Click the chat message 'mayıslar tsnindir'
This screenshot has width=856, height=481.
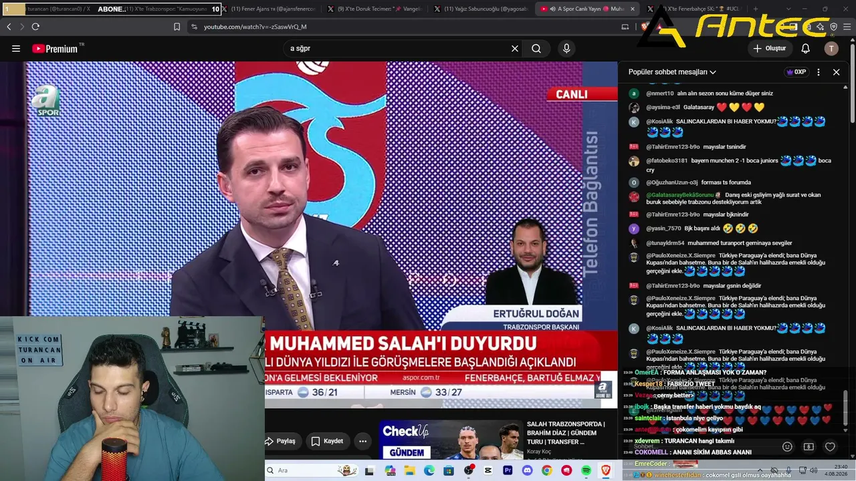724,147
